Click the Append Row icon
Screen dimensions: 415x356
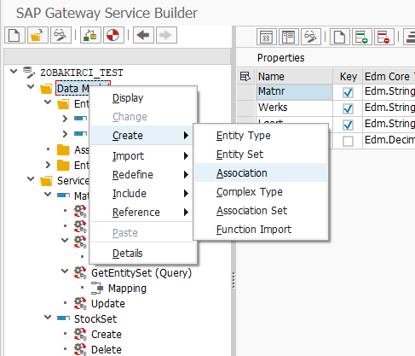pyautogui.click(x=362, y=37)
